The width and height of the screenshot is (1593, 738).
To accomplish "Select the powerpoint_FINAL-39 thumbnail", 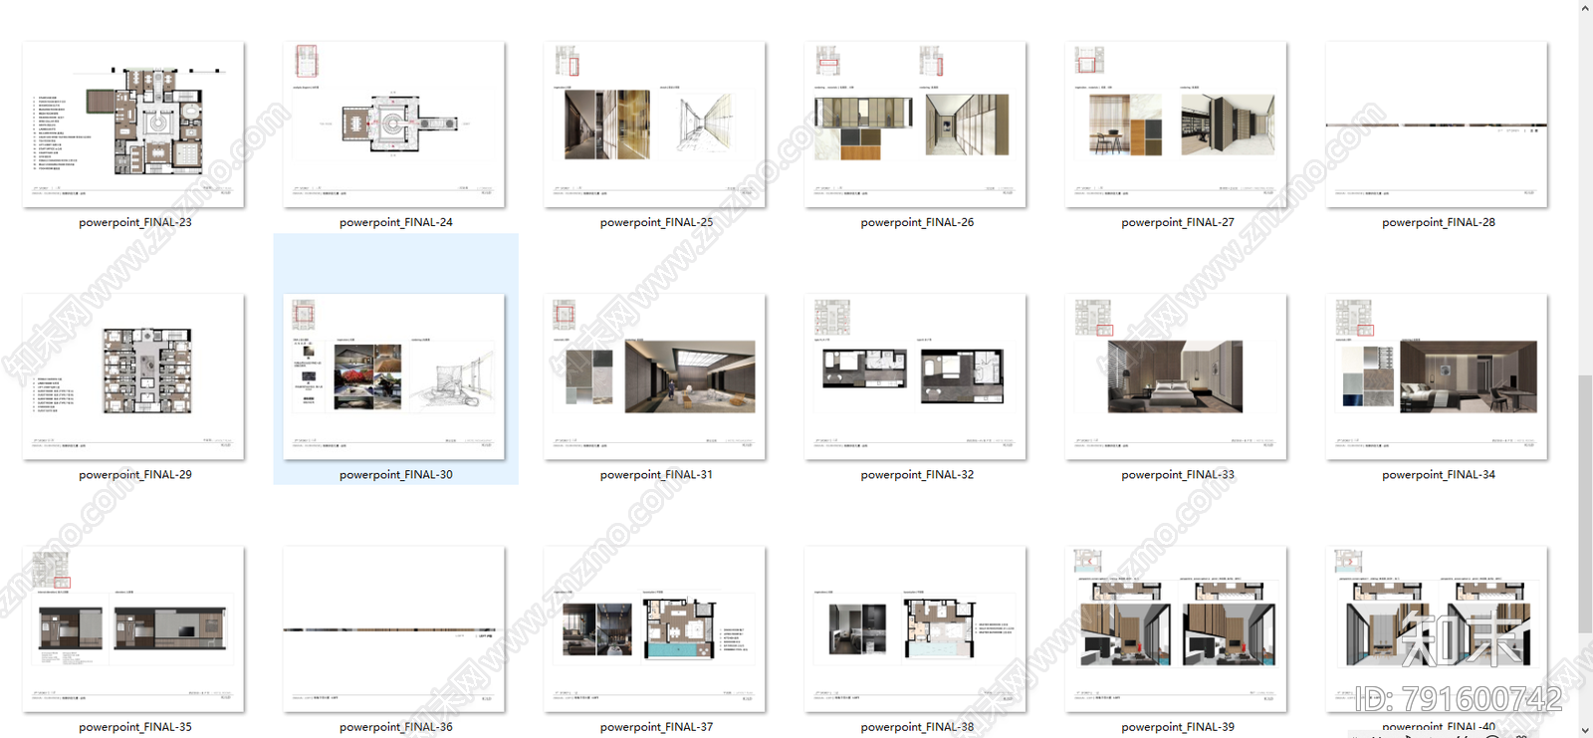I will pos(1176,628).
